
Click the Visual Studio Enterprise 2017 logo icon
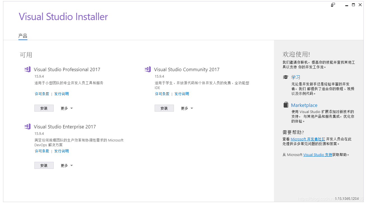point(27,126)
